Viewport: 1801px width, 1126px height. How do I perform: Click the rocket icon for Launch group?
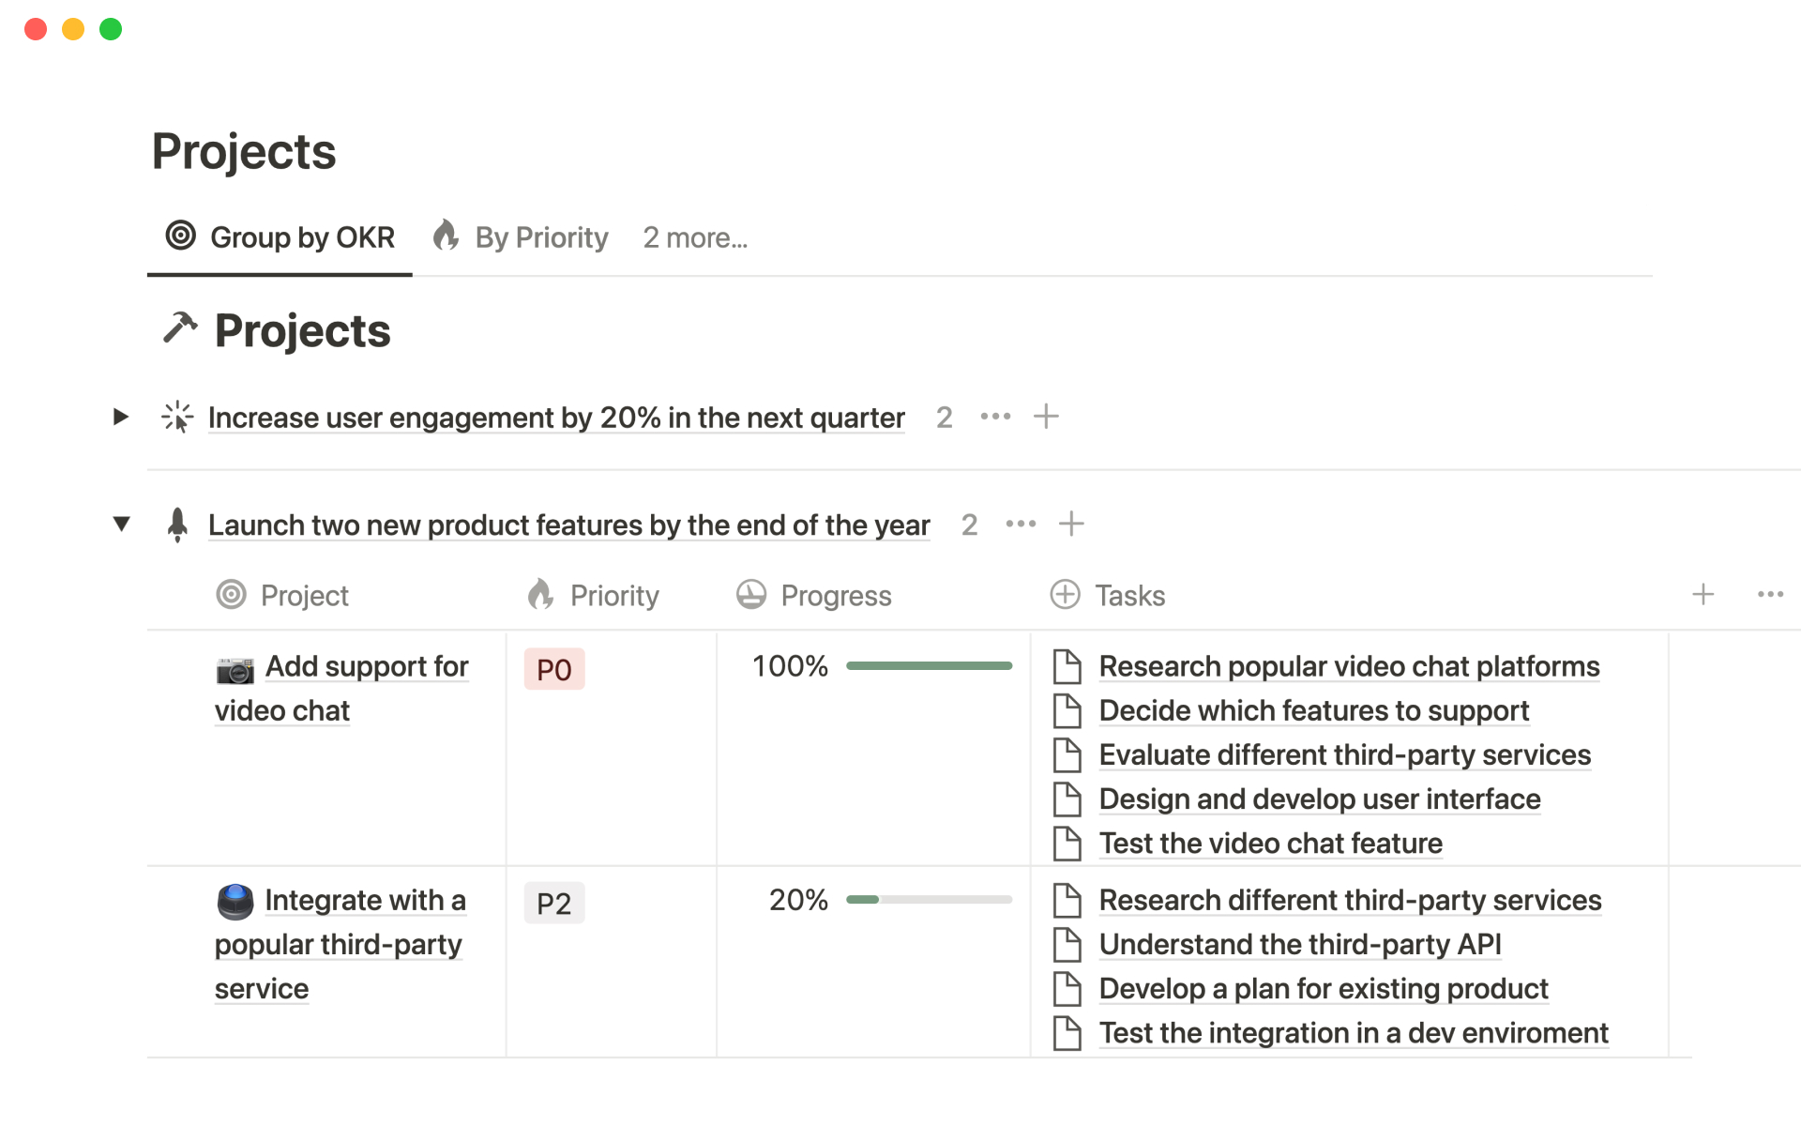(177, 525)
